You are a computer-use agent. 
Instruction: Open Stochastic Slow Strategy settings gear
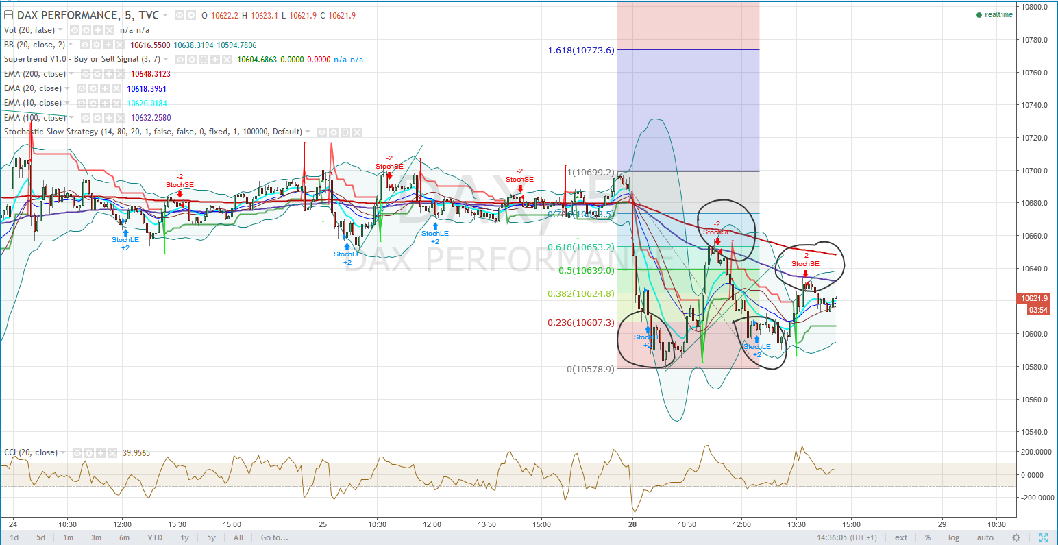(x=333, y=132)
